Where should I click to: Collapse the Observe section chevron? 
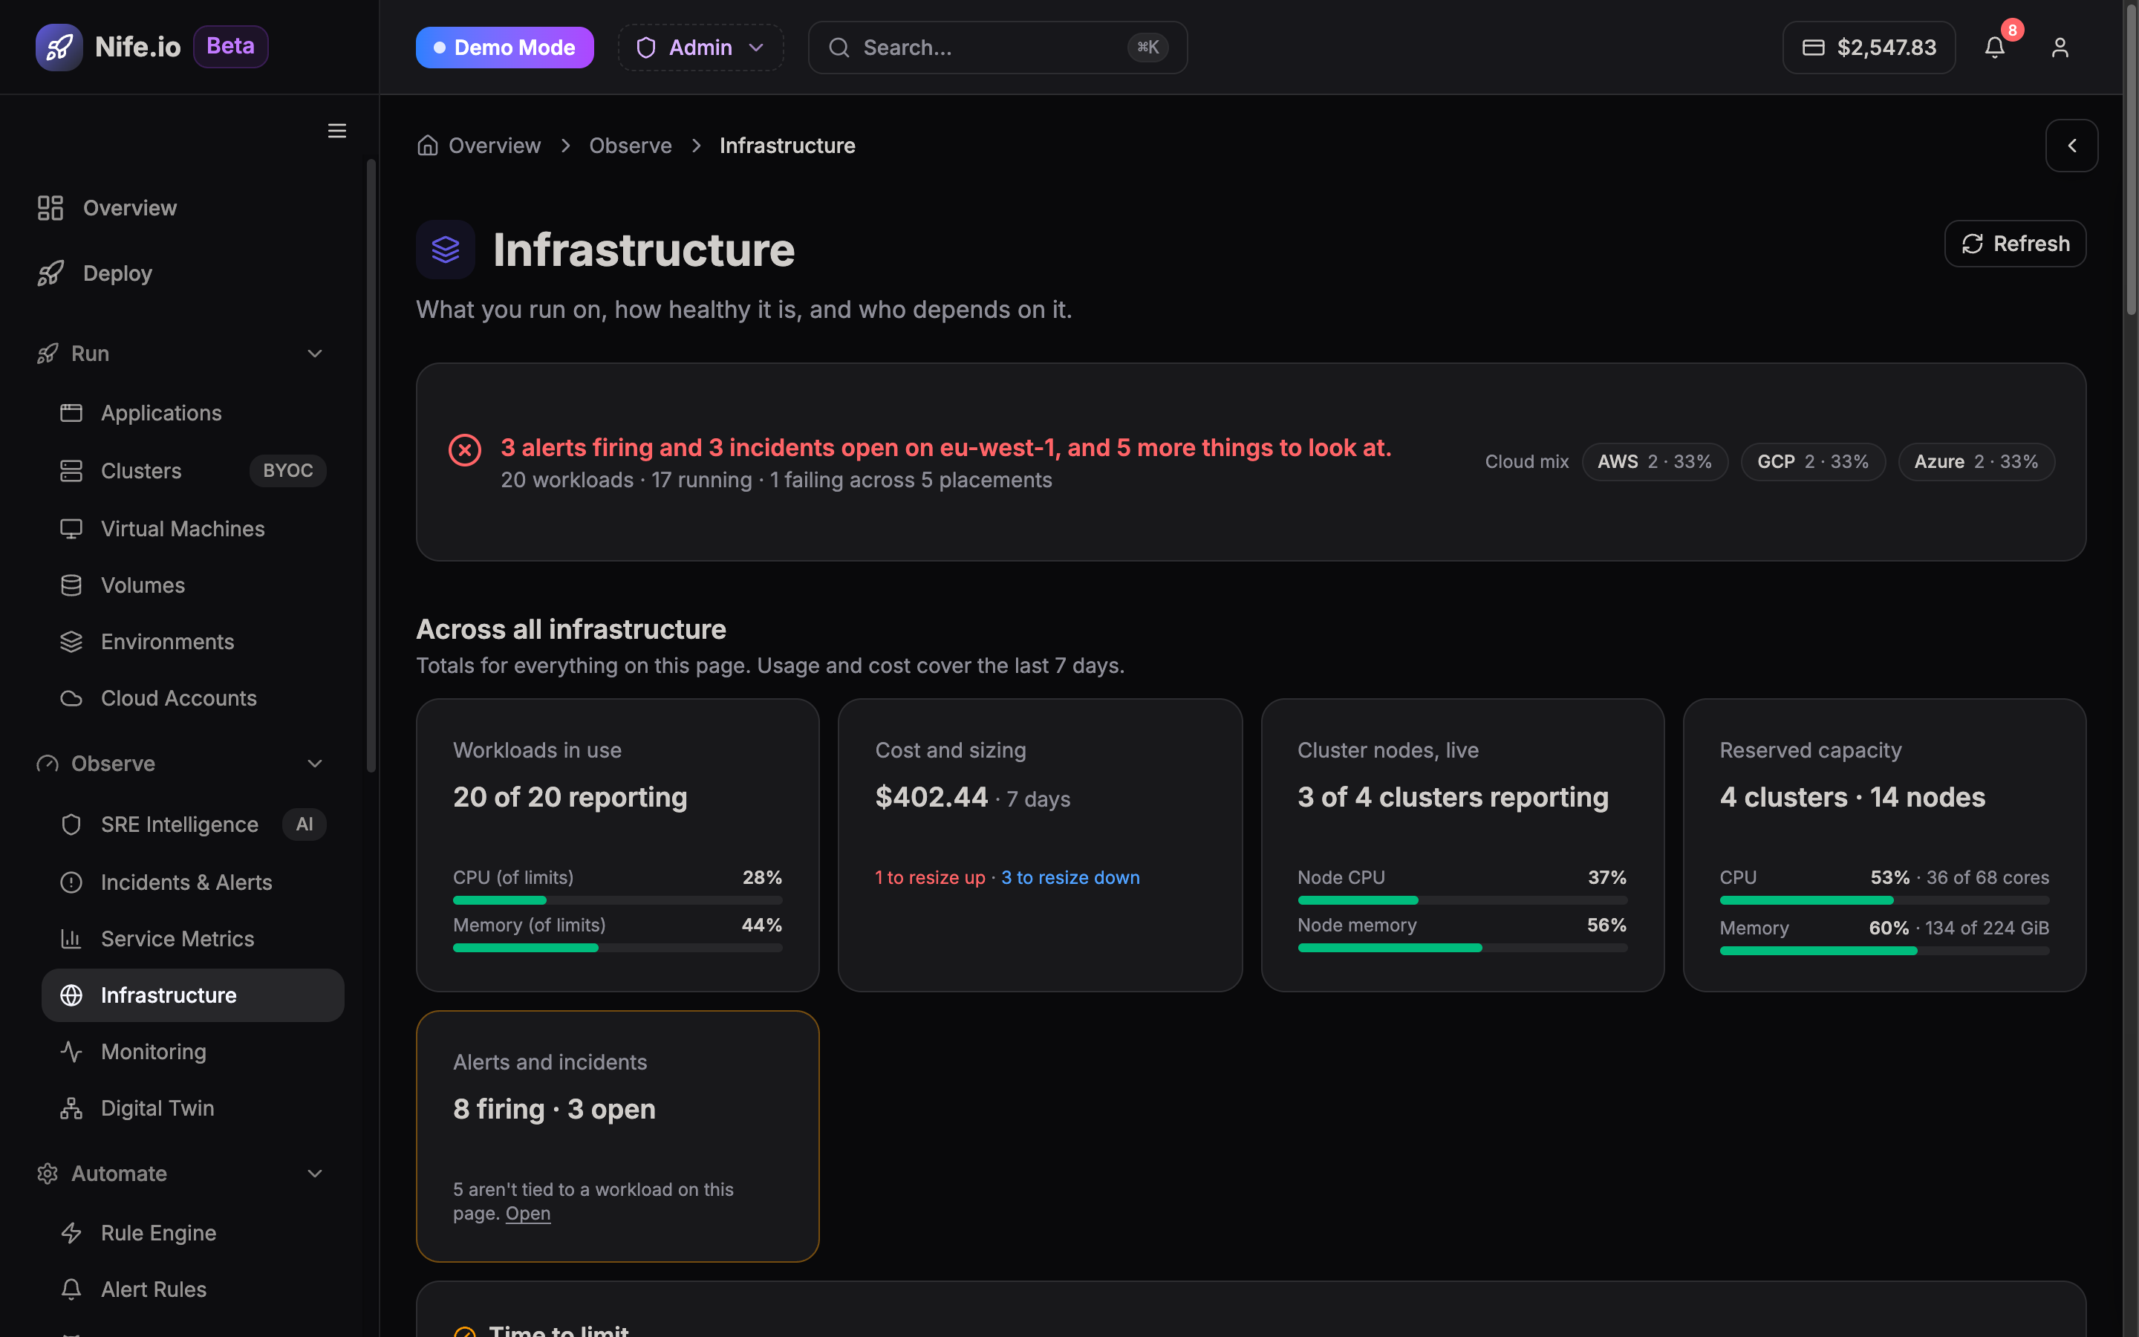[x=315, y=763]
